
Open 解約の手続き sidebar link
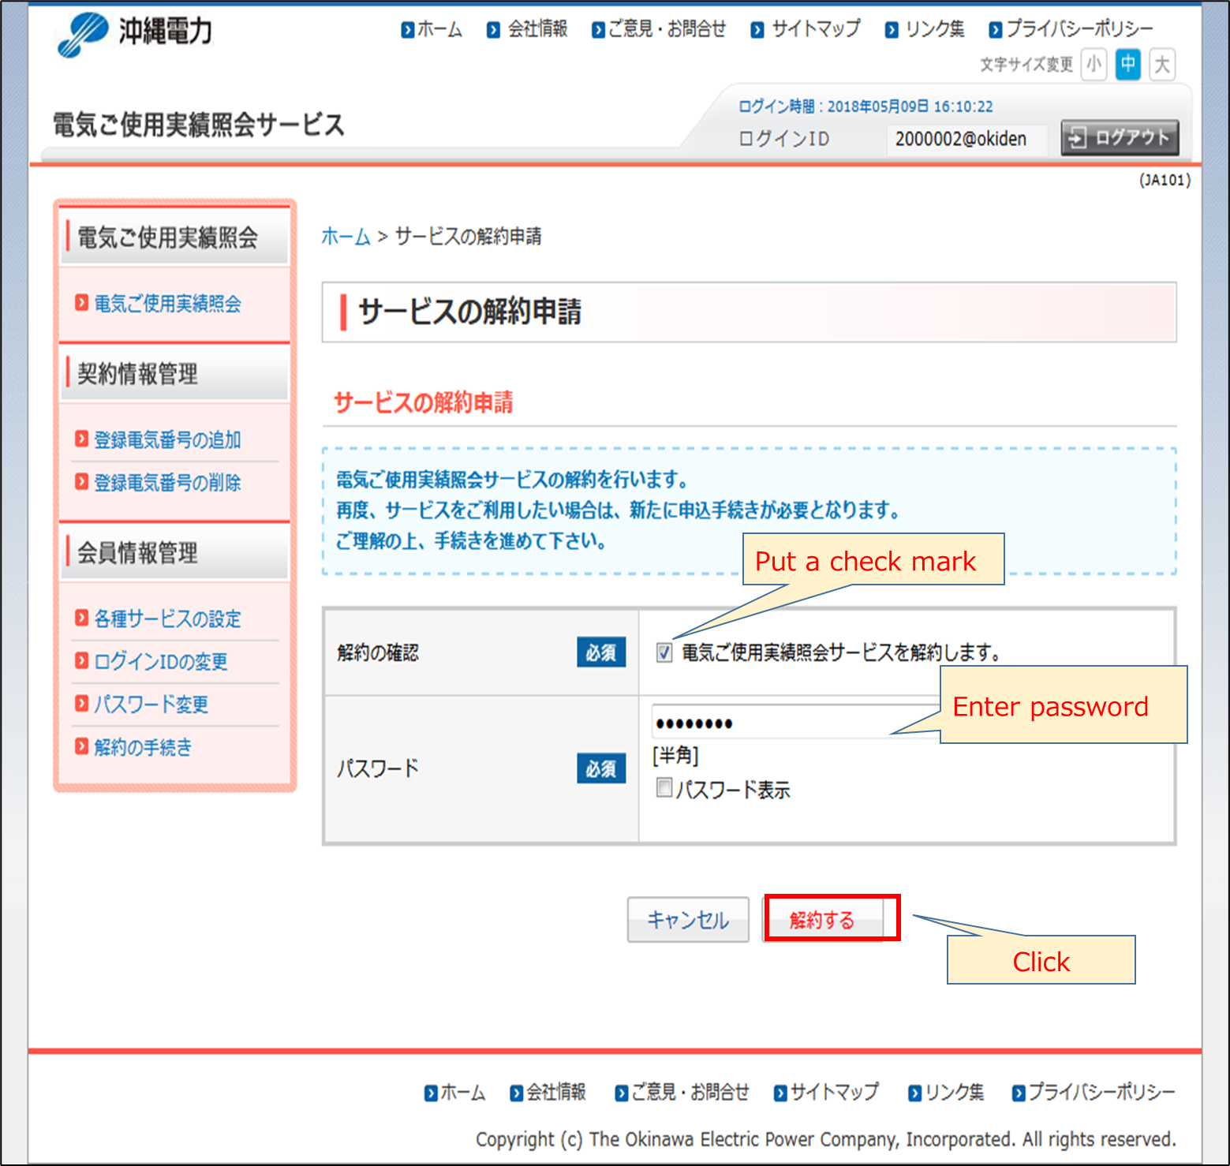coord(143,747)
